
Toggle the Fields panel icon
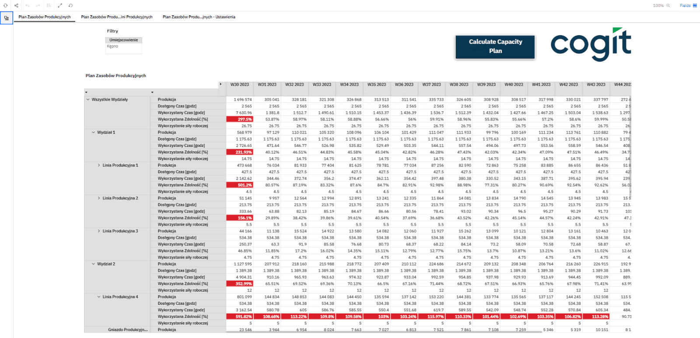click(x=695, y=6)
